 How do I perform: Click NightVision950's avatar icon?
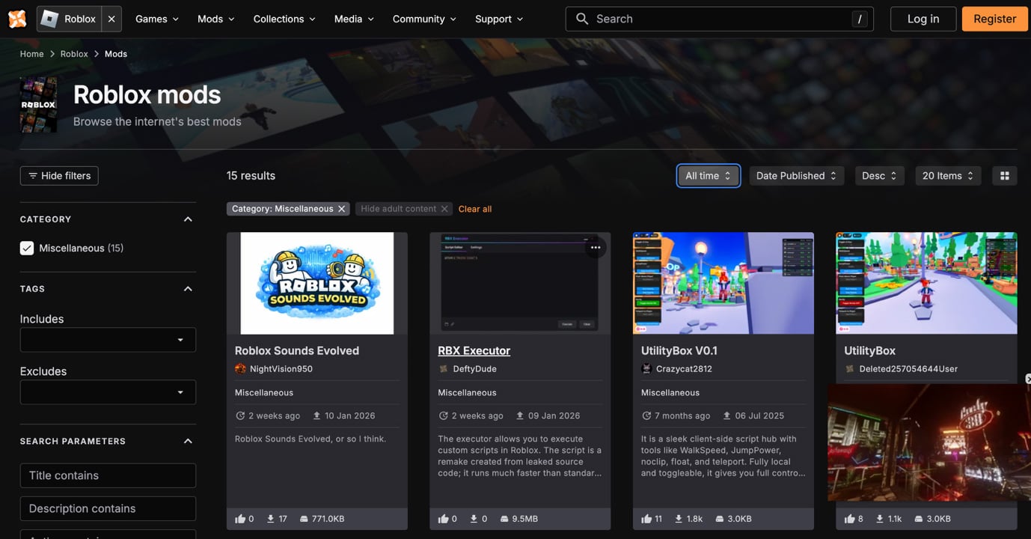point(239,368)
